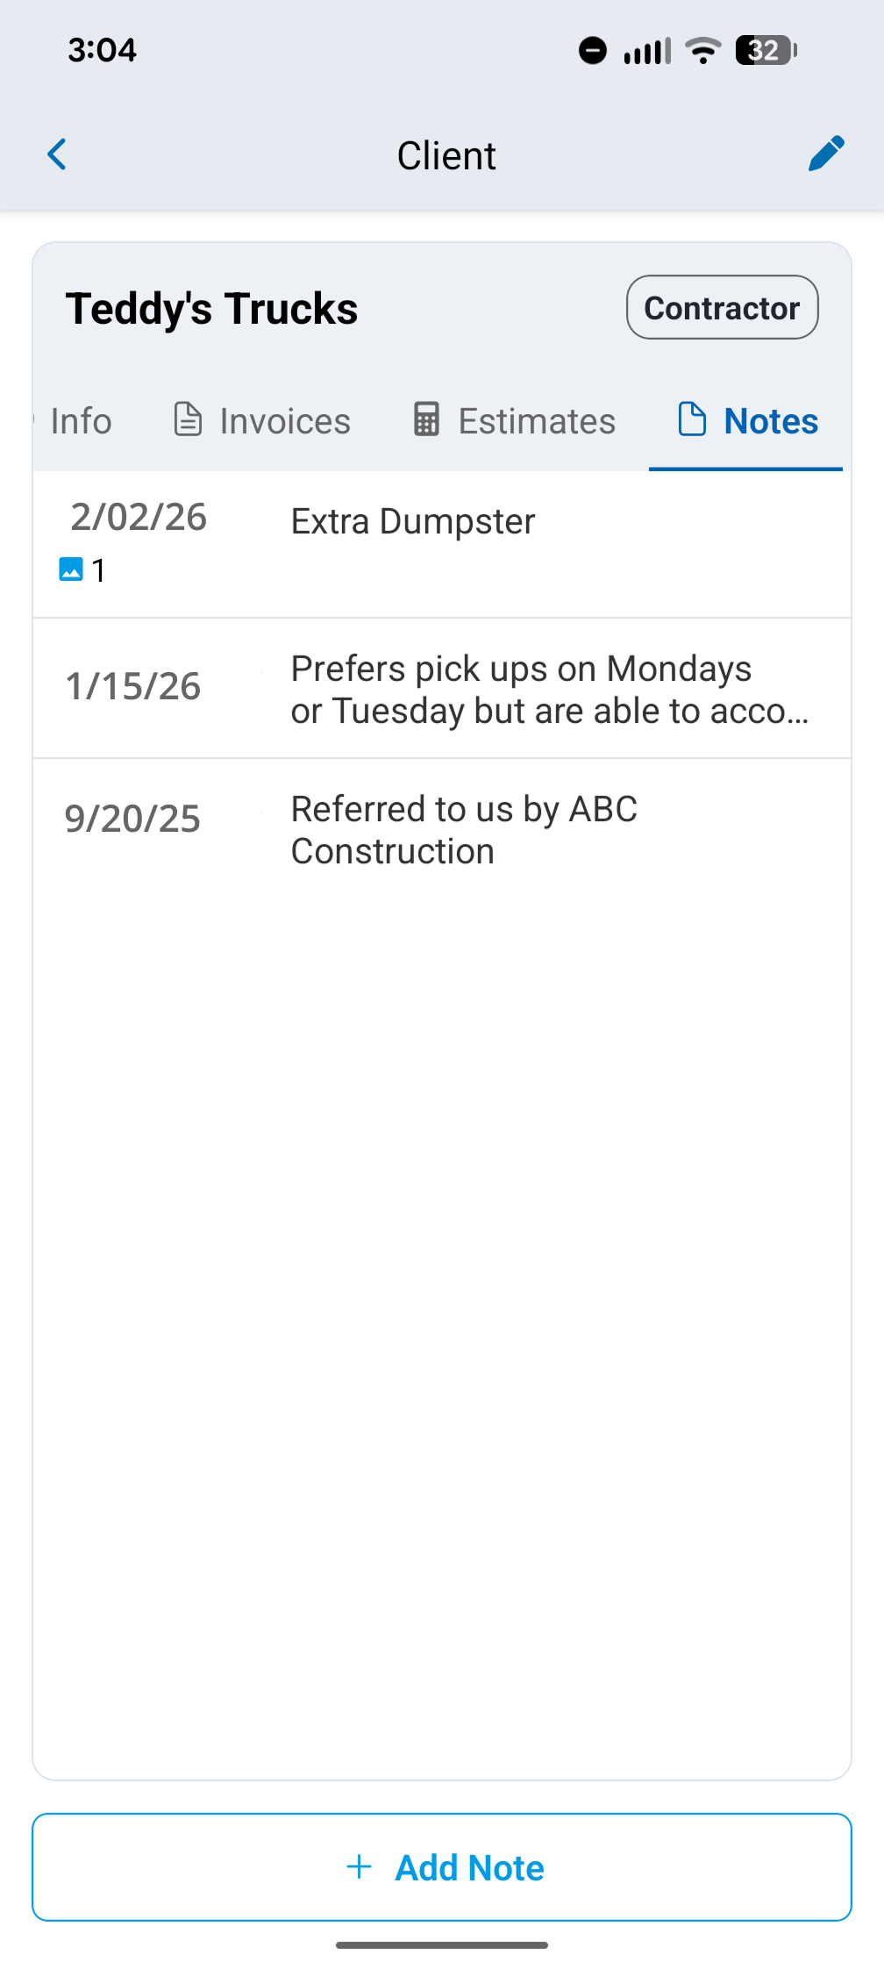Image resolution: width=884 pixels, height=1969 pixels.
Task: Tap the plus icon beside Add Note
Action: 360,1866
